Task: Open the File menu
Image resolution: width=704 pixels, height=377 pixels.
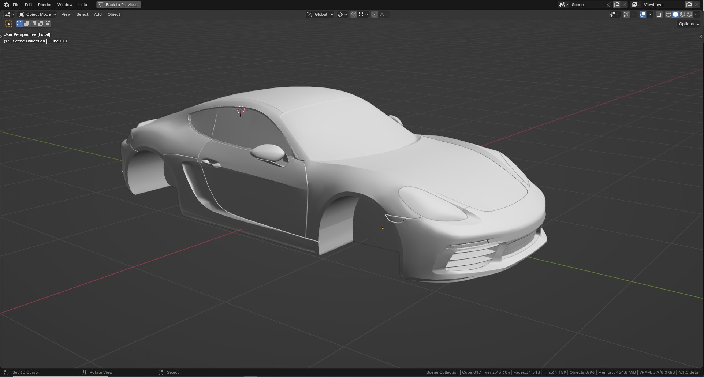Action: (16, 5)
